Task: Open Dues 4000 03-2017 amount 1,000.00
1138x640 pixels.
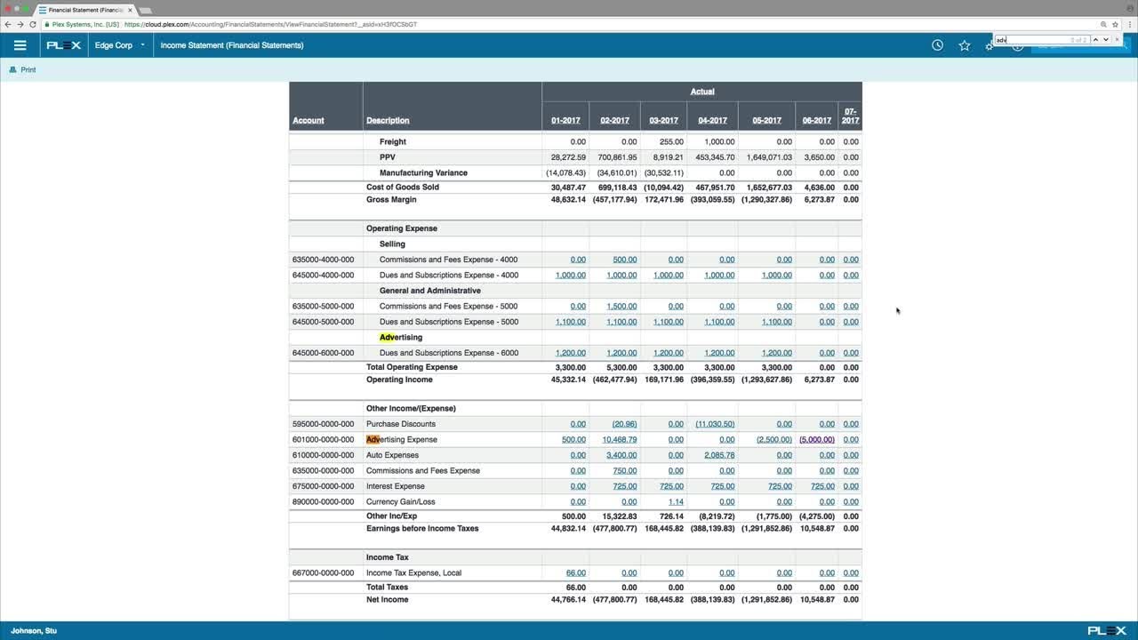Action: pos(669,276)
